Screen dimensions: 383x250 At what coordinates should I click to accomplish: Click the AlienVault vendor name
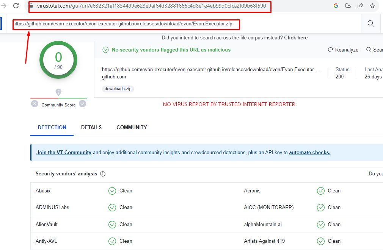(46, 224)
